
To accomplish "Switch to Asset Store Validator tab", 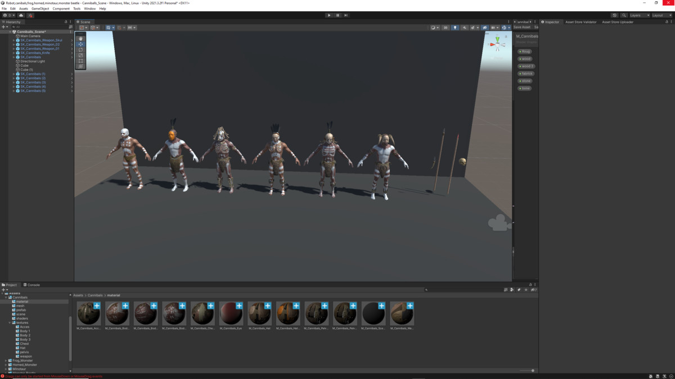I will point(580,22).
